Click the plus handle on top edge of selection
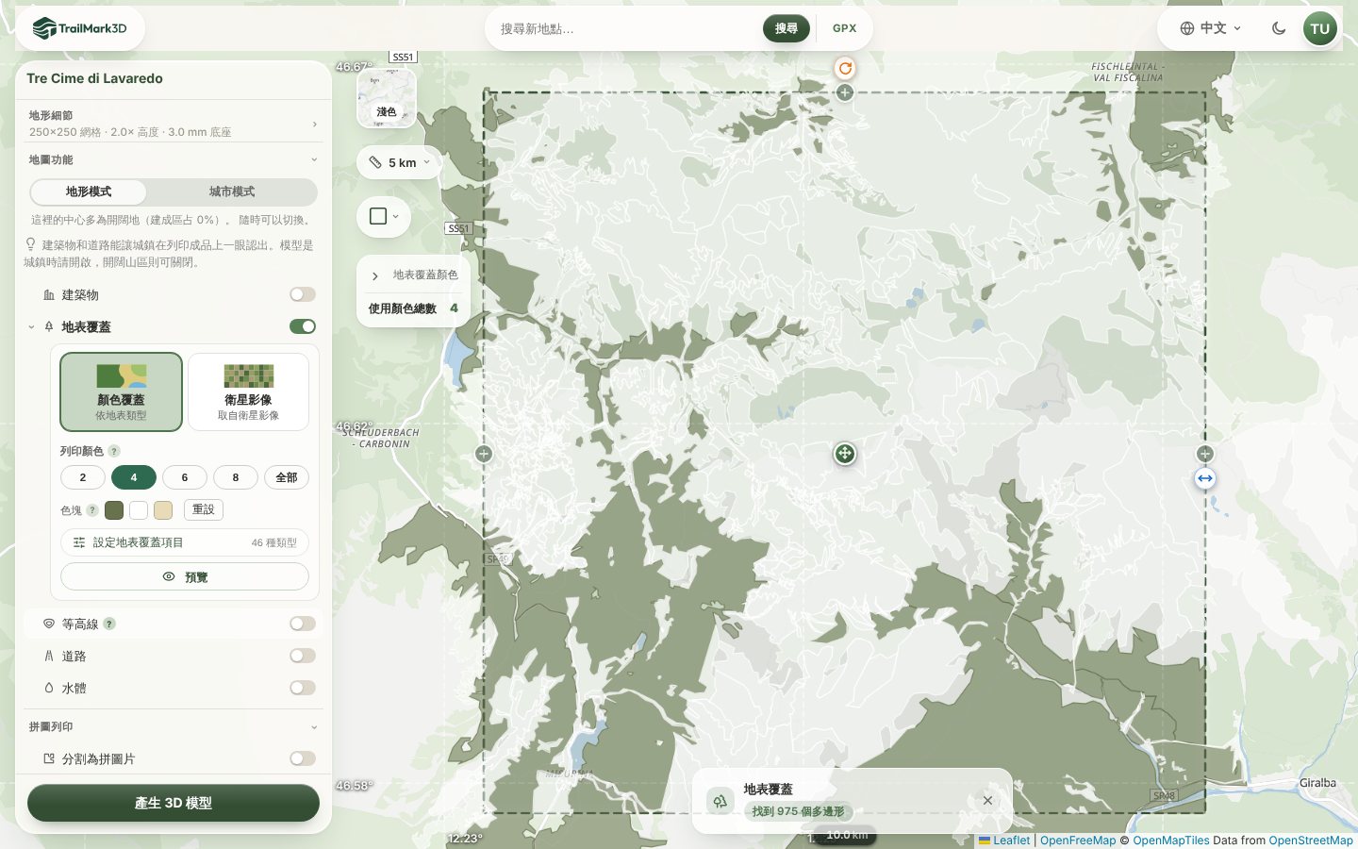The width and height of the screenshot is (1358, 849). [845, 92]
